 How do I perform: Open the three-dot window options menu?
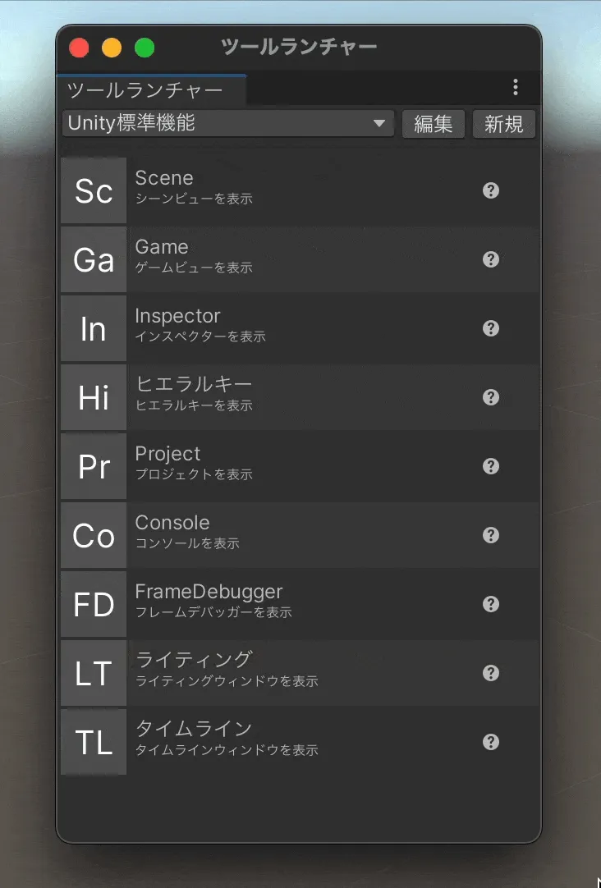516,87
